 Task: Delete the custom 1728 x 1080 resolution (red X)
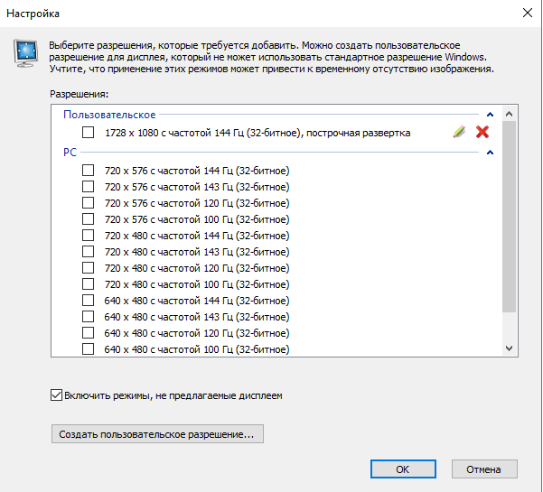click(482, 132)
